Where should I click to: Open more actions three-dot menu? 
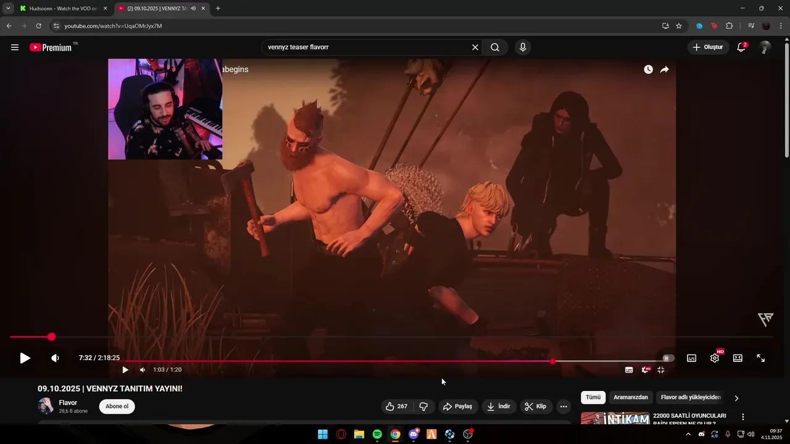click(563, 406)
